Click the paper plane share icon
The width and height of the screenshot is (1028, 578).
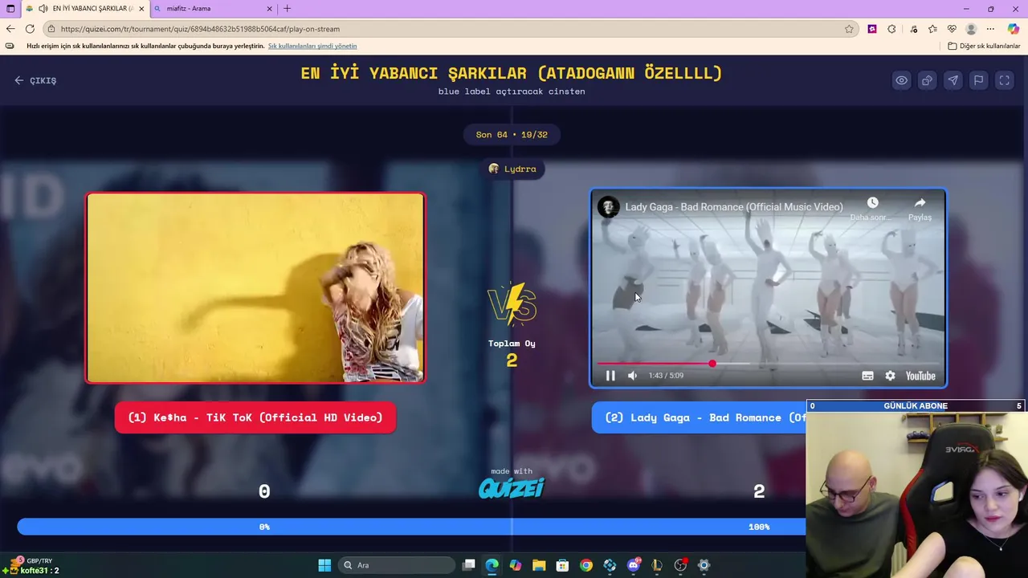pyautogui.click(x=953, y=80)
